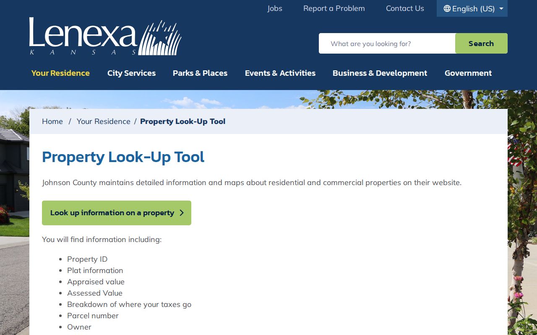Screen dimensions: 537x335
Task: Open the Parks & Places menu
Action: (x=200, y=73)
